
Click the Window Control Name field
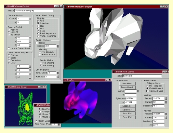point(34,11)
